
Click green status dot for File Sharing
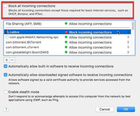(66, 23)
